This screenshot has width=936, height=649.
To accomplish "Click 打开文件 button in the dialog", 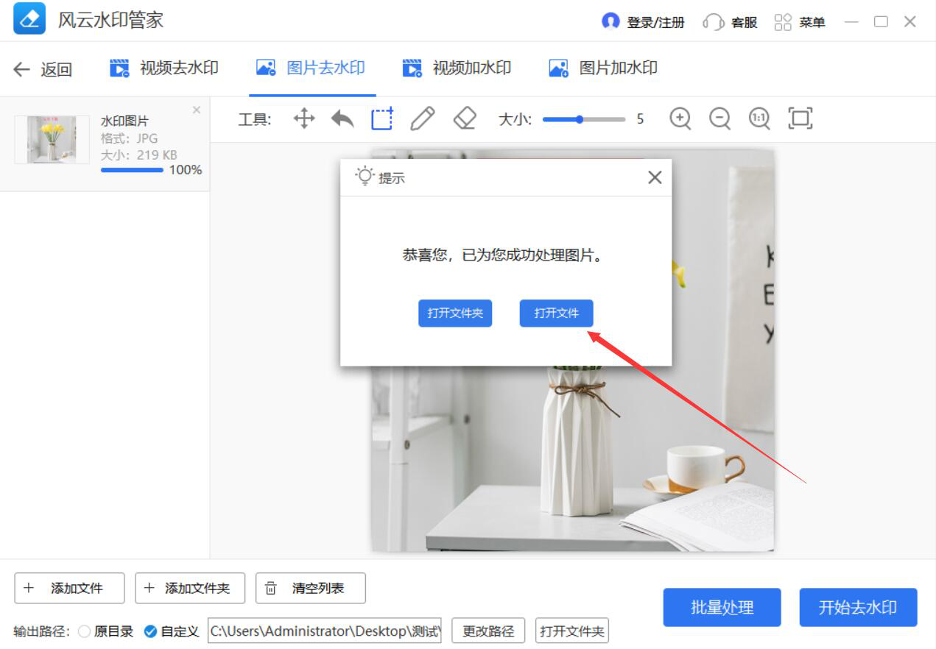I will click(x=556, y=313).
